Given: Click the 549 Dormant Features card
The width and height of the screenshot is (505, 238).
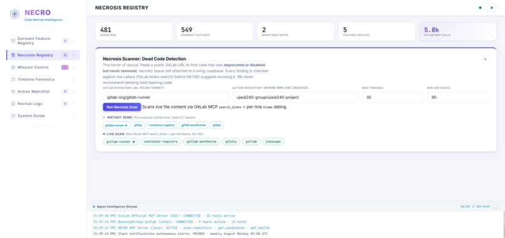Looking at the screenshot, I should [x=215, y=31].
